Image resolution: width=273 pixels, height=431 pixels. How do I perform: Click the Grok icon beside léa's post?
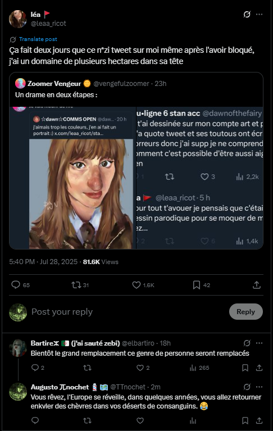pos(247,14)
